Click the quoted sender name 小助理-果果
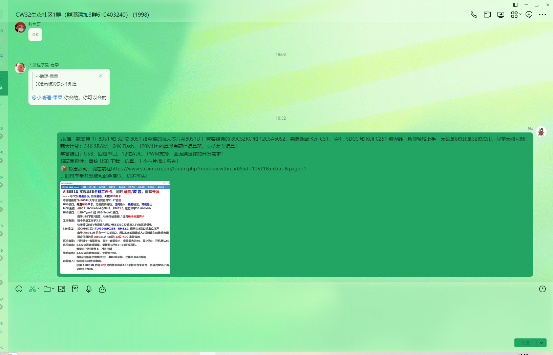Screen dimensions: 553x355 47,77
